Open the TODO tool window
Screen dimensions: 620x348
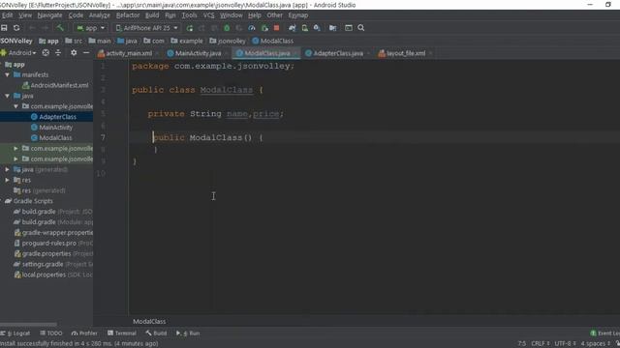51,333
